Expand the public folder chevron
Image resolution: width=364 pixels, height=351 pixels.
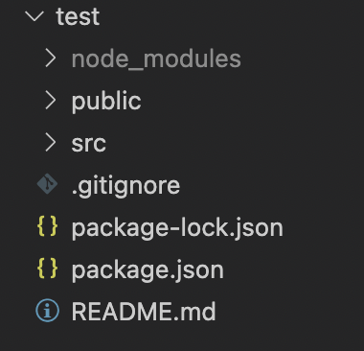[x=51, y=100]
